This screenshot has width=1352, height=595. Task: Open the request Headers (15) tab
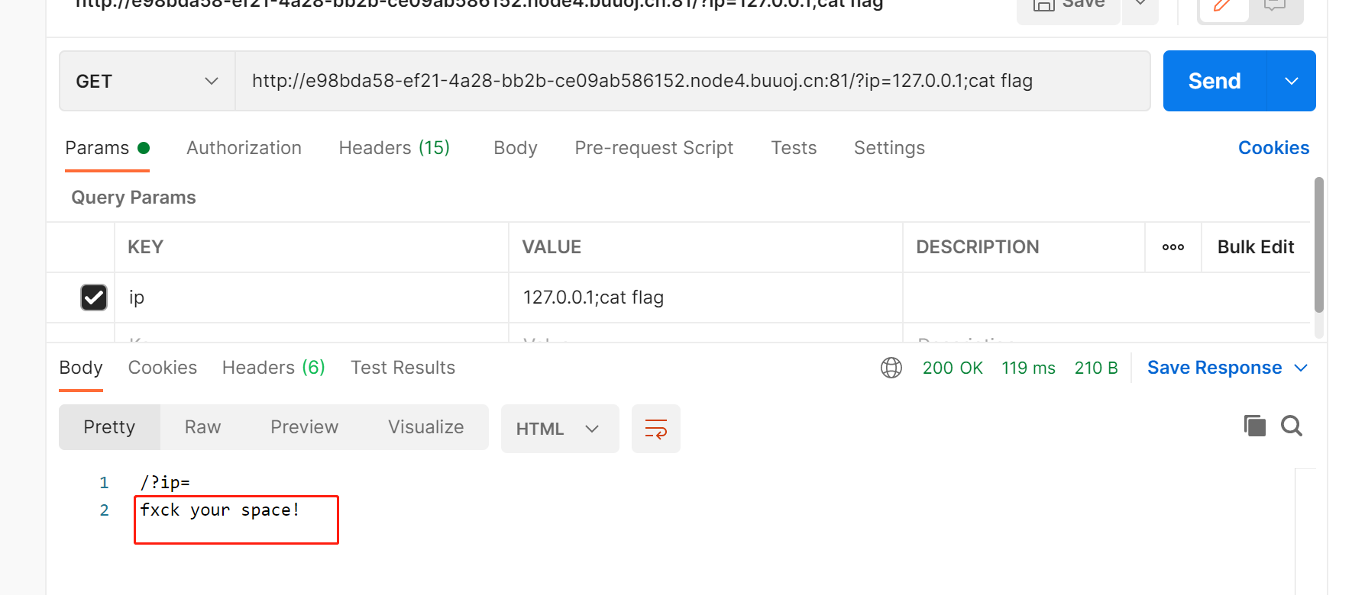tap(394, 148)
